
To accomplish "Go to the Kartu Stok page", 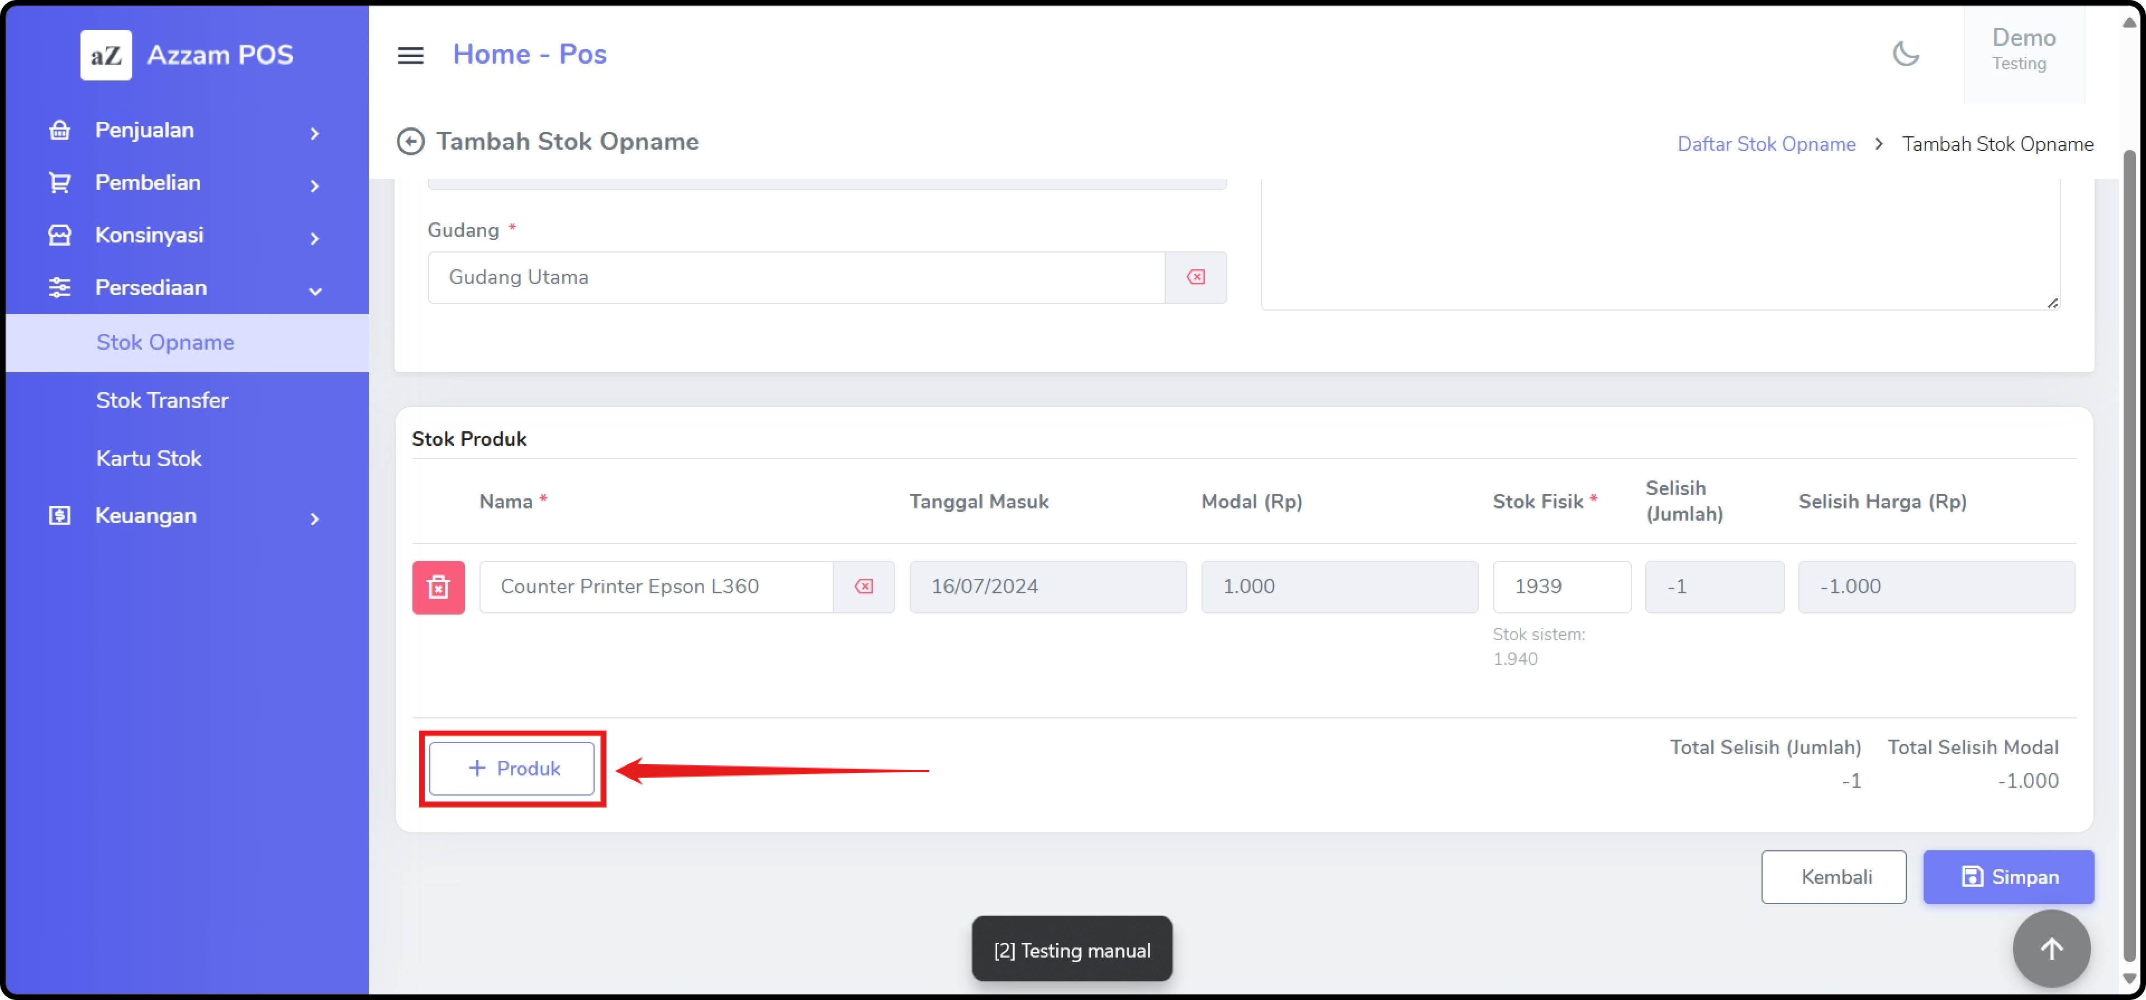I will click(x=148, y=459).
